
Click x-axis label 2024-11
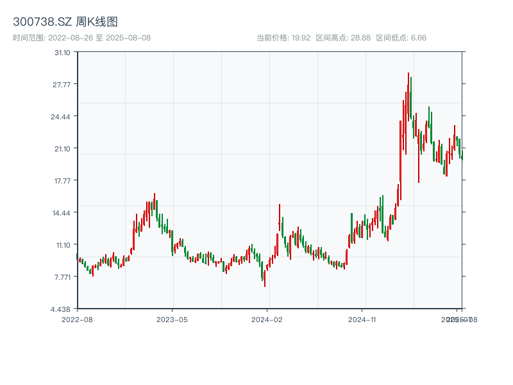point(362,320)
